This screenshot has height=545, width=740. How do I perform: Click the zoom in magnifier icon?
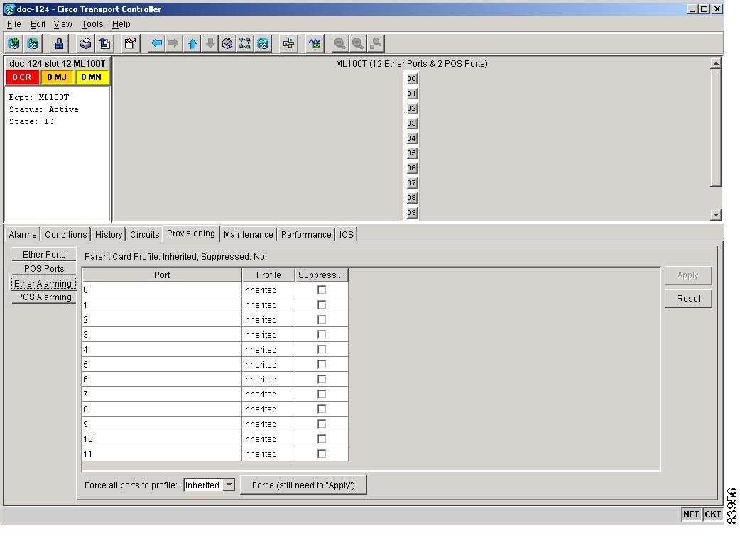[358, 43]
